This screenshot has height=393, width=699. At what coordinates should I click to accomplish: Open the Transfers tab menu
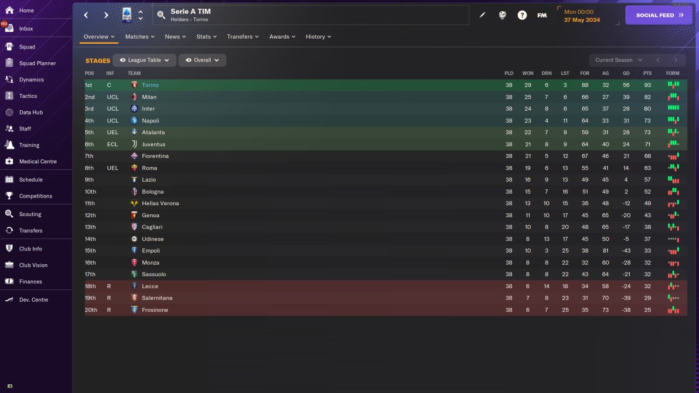tap(243, 37)
